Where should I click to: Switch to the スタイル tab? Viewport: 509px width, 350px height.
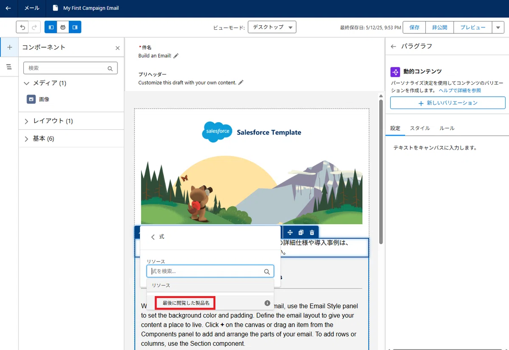(420, 128)
